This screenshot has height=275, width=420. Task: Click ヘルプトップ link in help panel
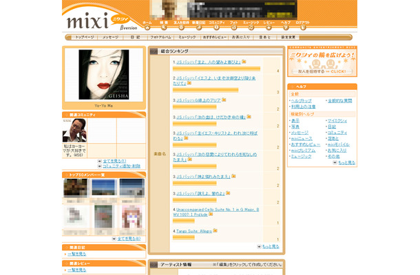[x=302, y=100]
